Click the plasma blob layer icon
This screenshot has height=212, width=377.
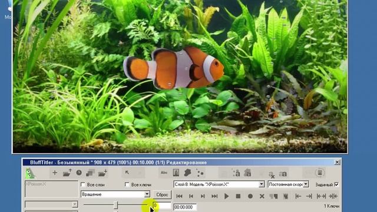pos(187,173)
